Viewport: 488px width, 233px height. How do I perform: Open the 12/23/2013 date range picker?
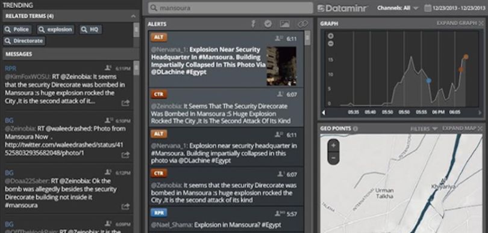[x=458, y=8]
